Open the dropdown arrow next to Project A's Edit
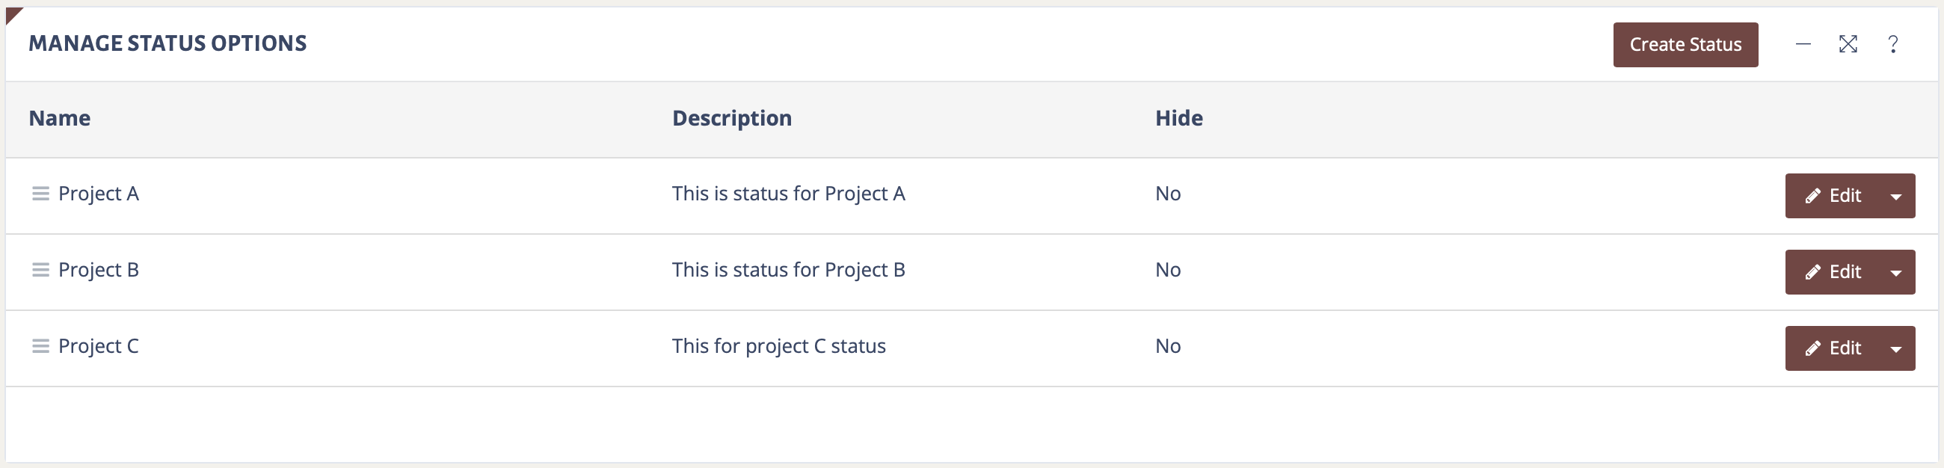Image resolution: width=1944 pixels, height=468 pixels. click(x=1895, y=197)
